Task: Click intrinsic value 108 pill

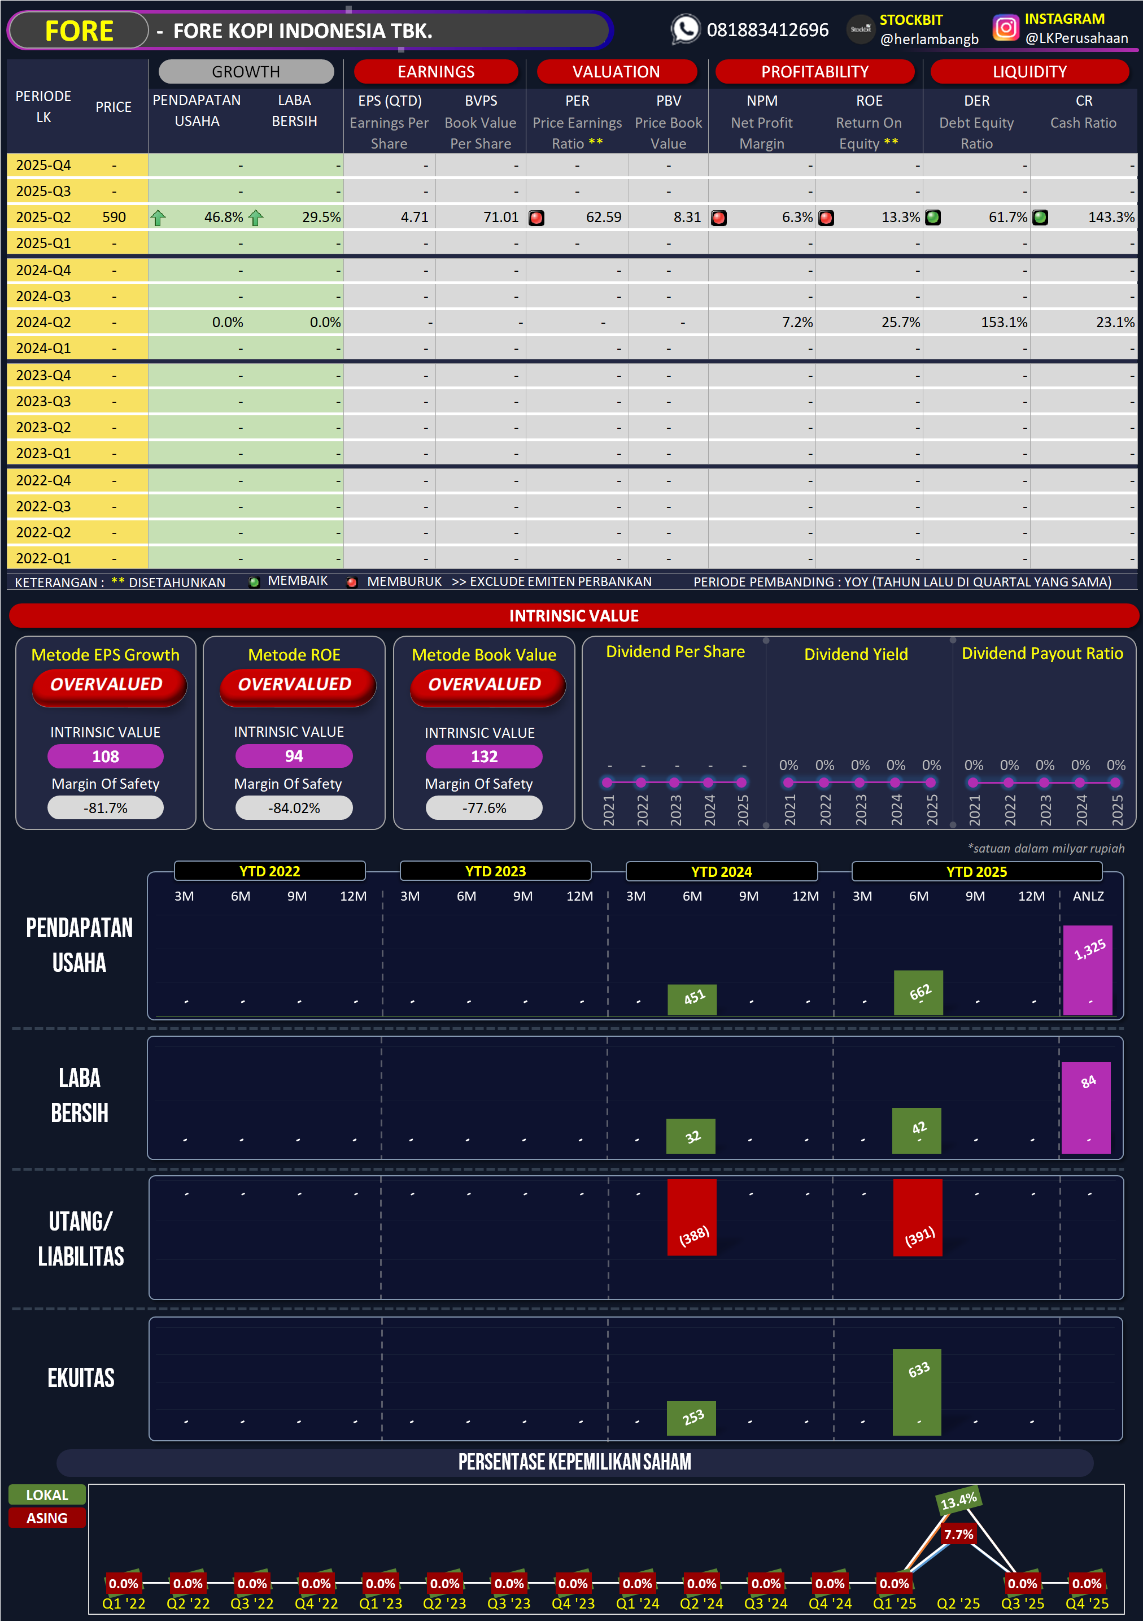Action: [x=105, y=756]
